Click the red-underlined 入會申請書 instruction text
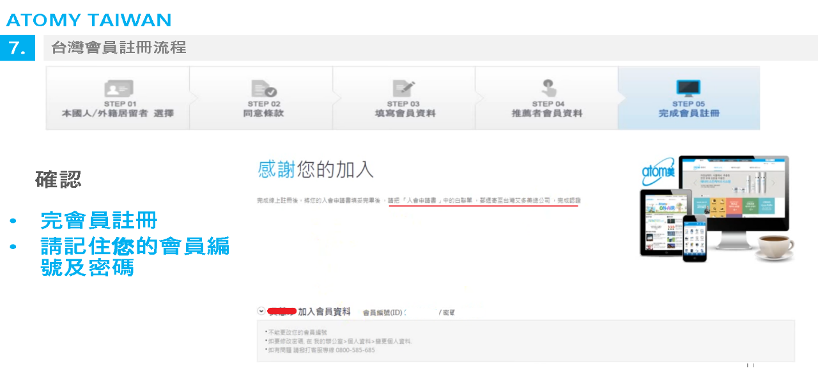Image resolution: width=818 pixels, height=382 pixels. click(x=484, y=201)
